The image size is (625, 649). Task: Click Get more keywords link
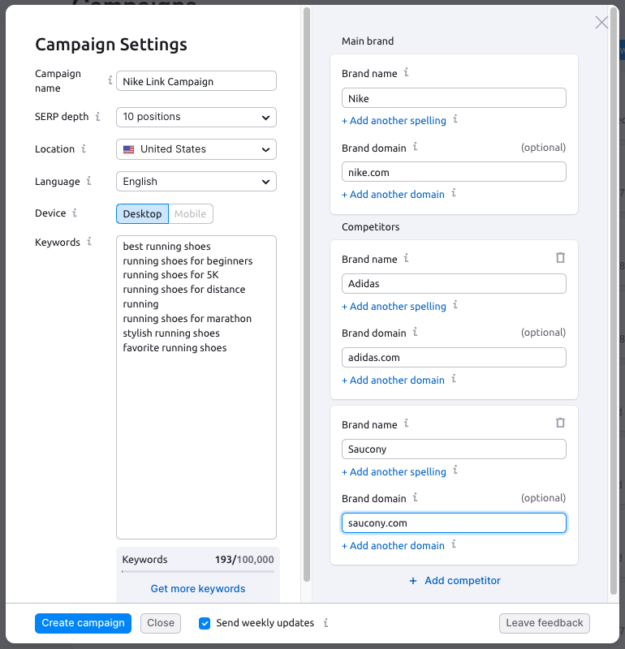pos(198,589)
